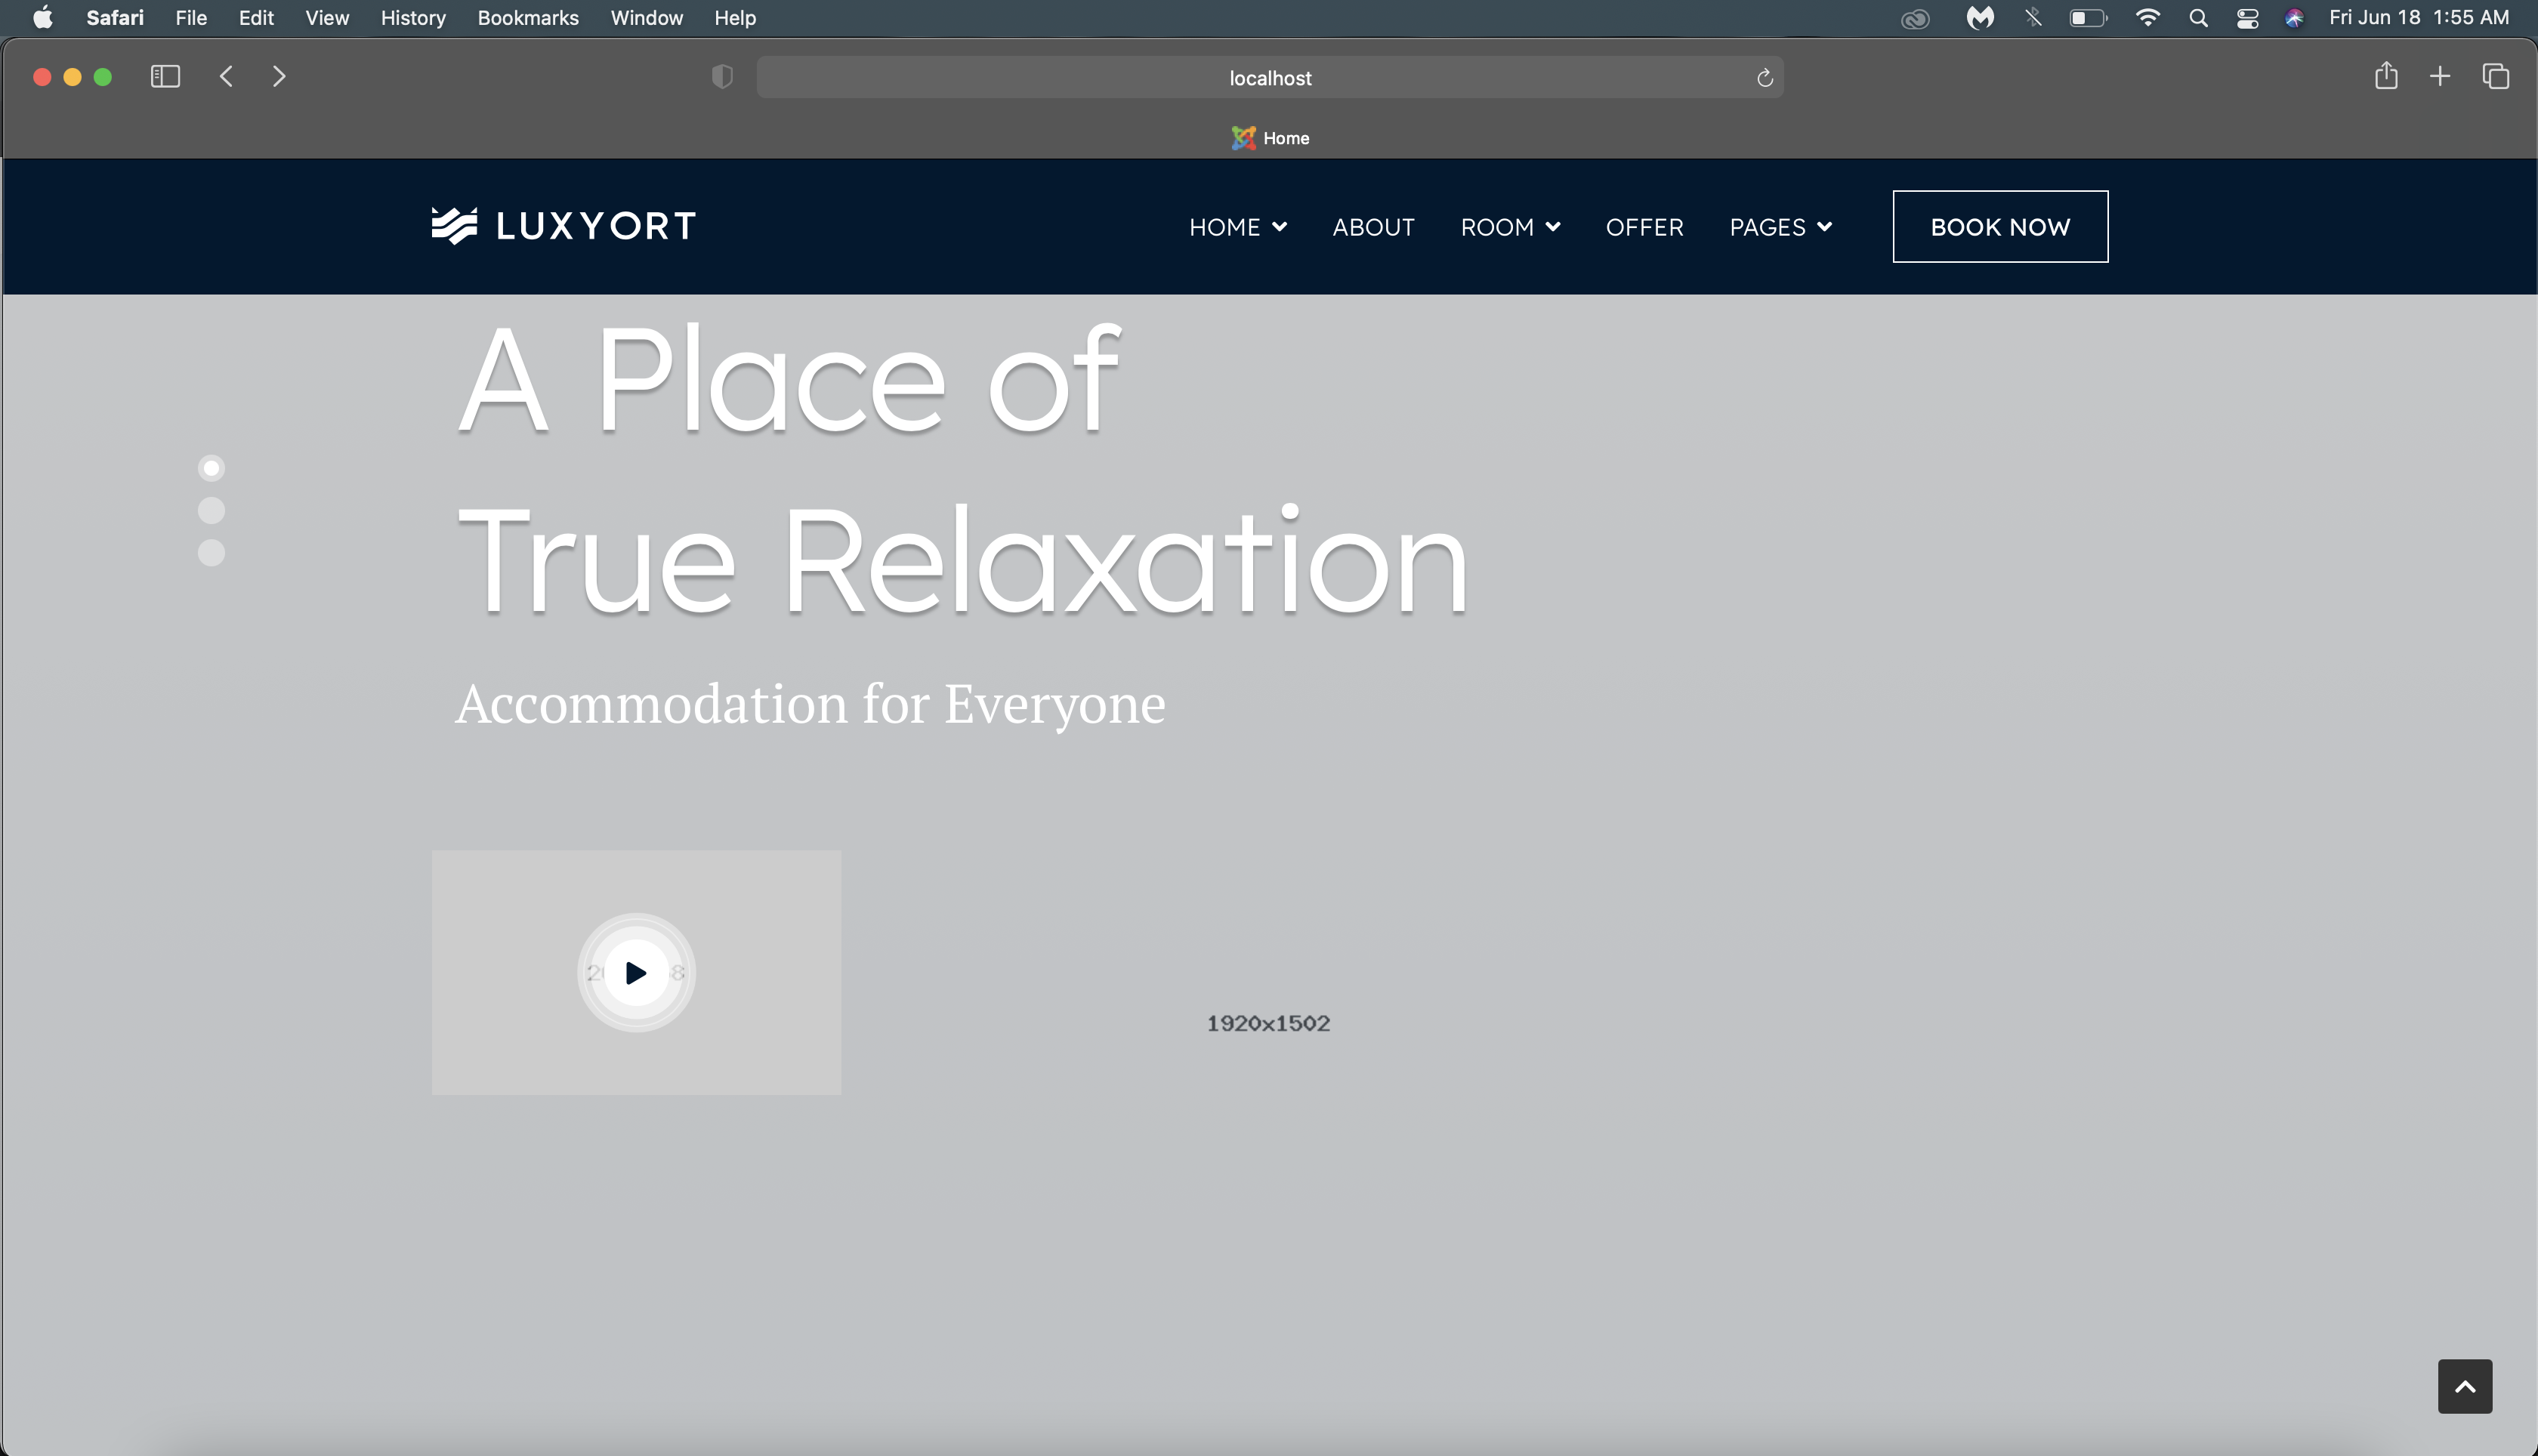Open the Share sheet icon
Screen dimensions: 2538x1456
click(2386, 76)
